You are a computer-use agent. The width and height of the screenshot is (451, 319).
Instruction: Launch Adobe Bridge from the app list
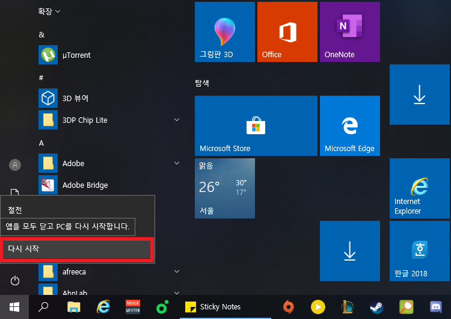coord(109,185)
